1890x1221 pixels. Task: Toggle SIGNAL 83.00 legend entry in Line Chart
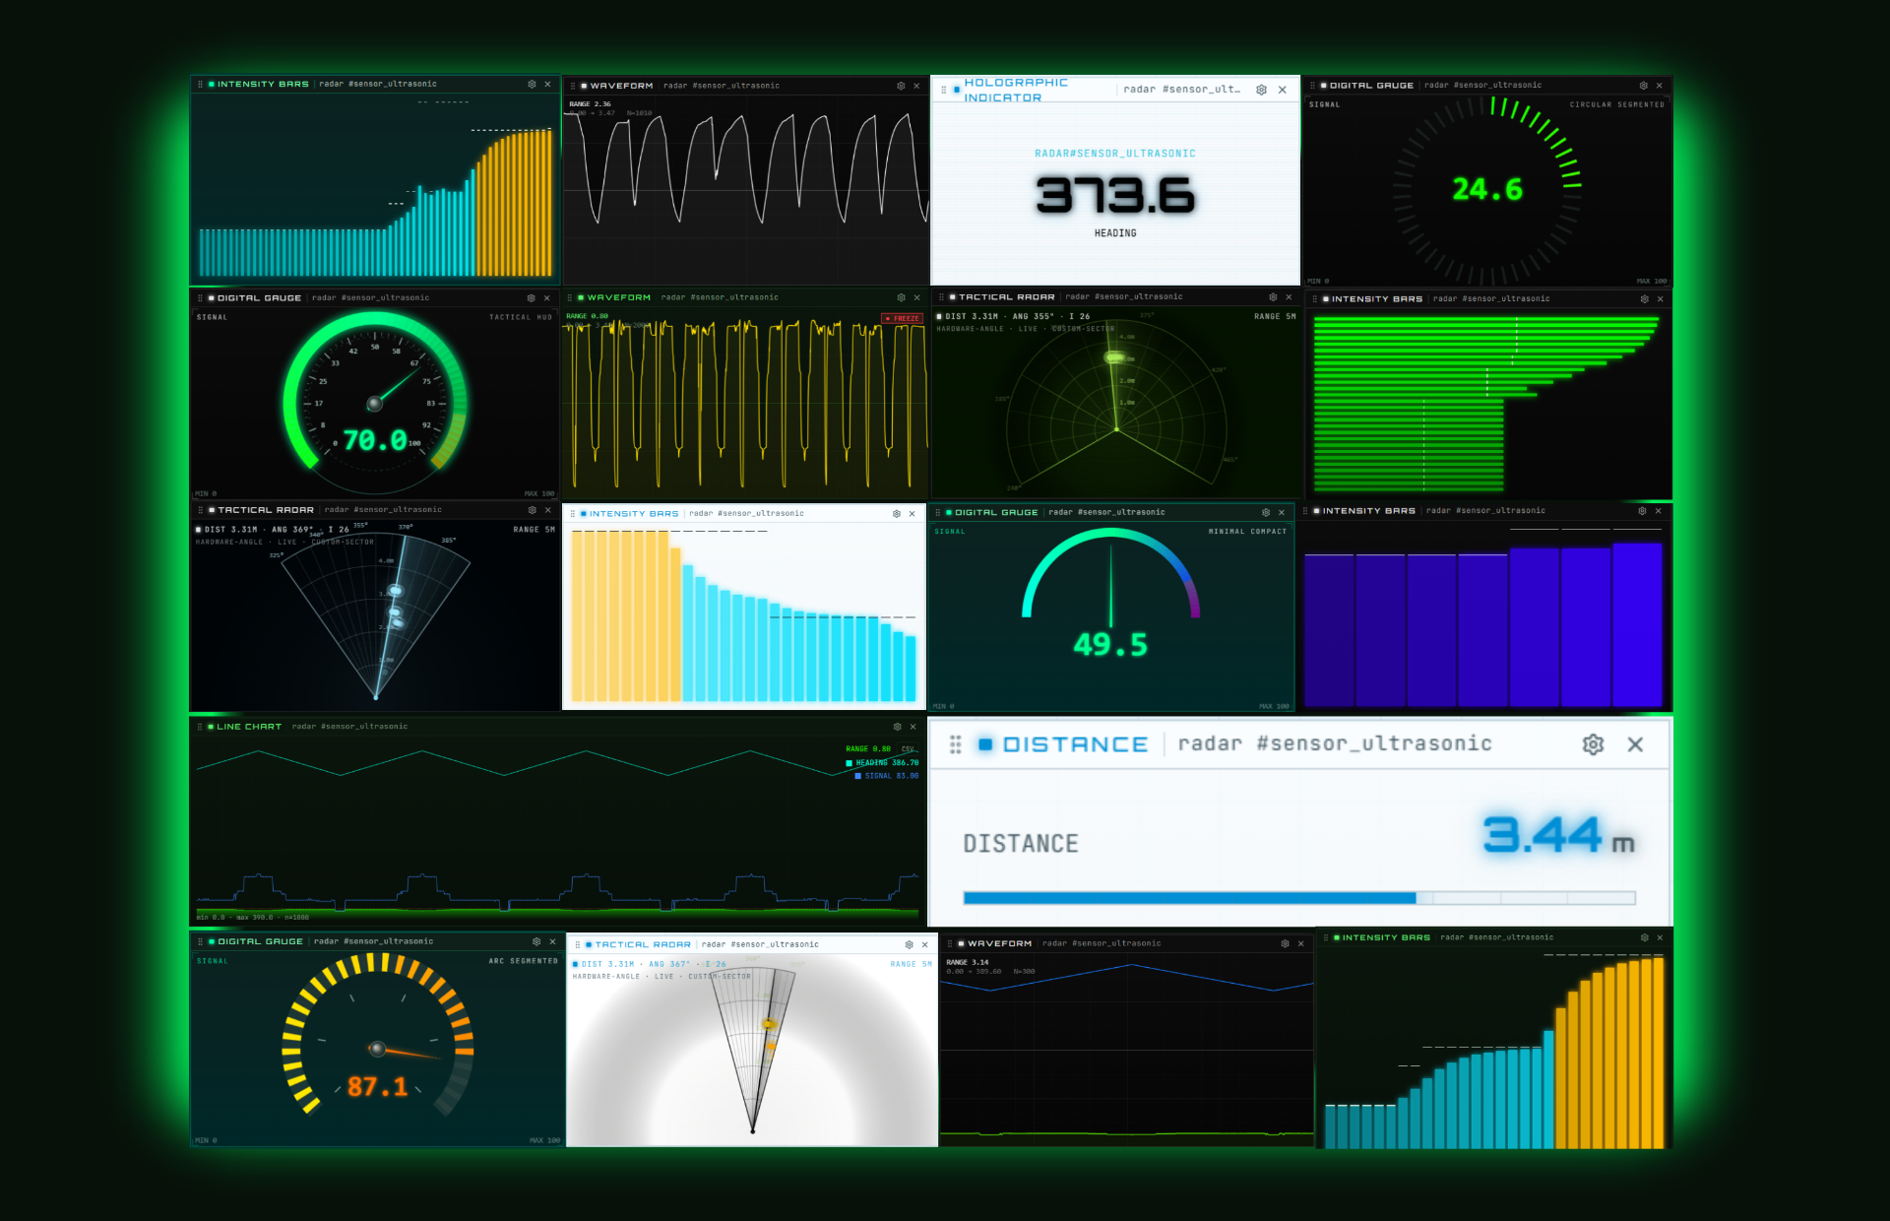(x=886, y=776)
